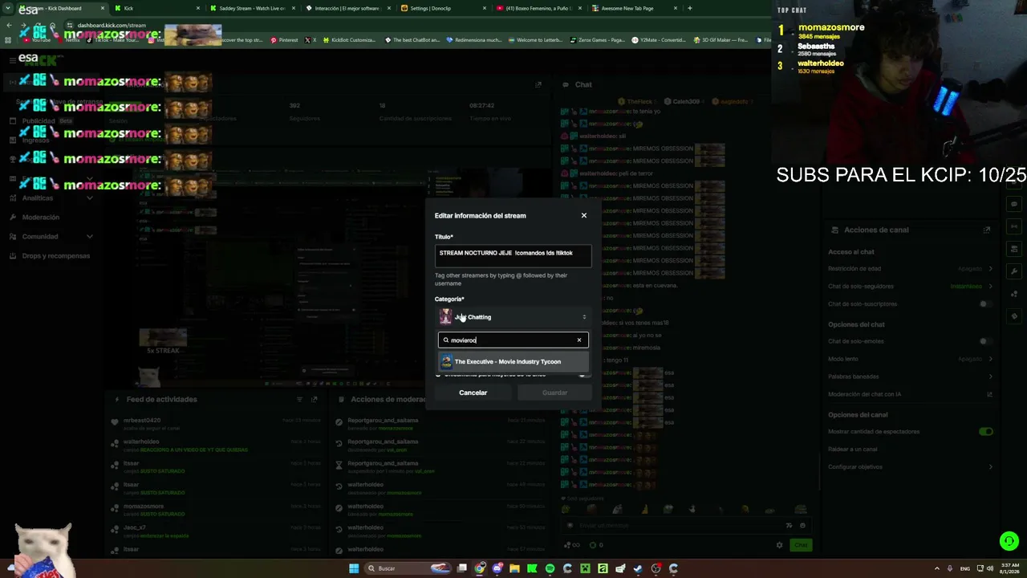Expand Configurar objetivos setting

[x=990, y=467]
